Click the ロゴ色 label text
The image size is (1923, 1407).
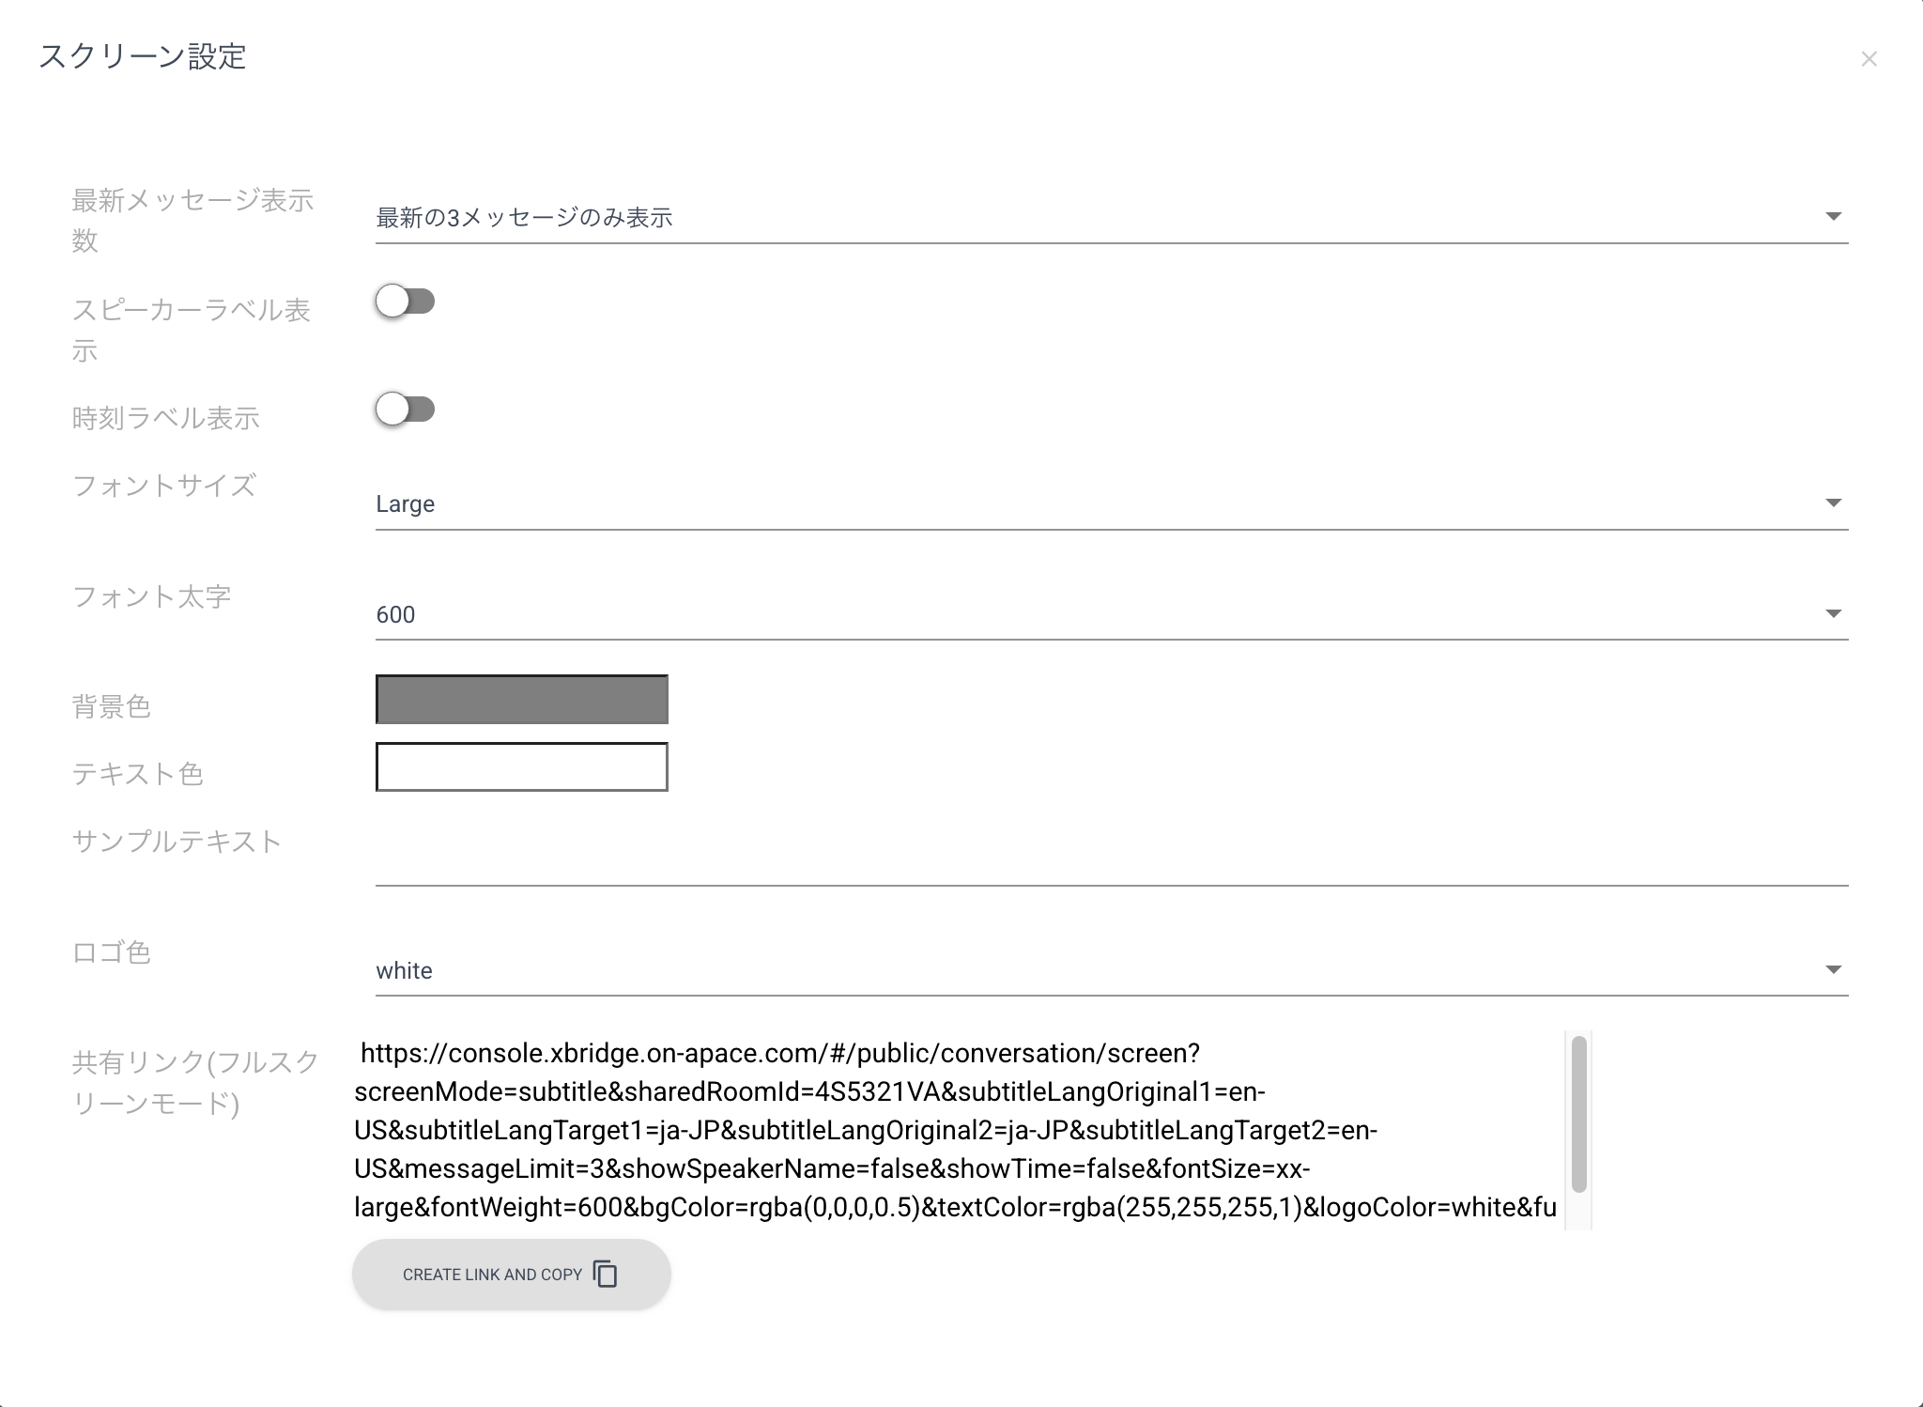pyautogui.click(x=111, y=952)
